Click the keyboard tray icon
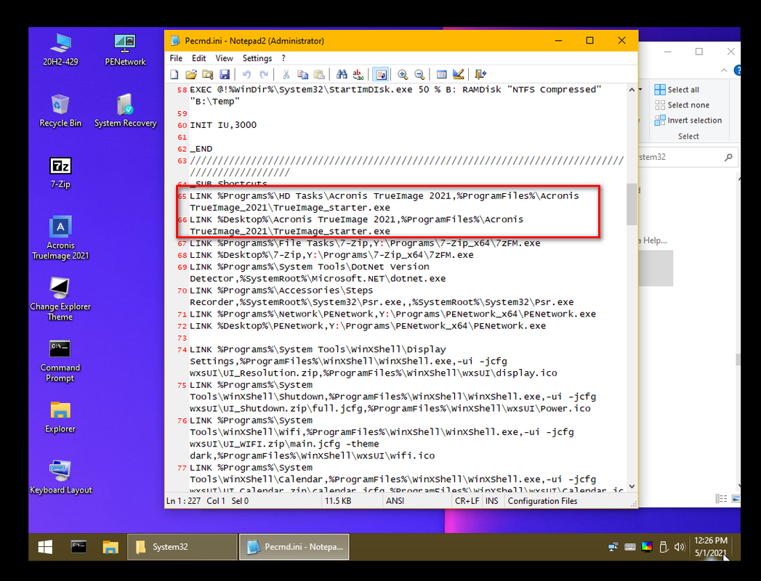Viewport: 761px width, 581px height. [630, 547]
